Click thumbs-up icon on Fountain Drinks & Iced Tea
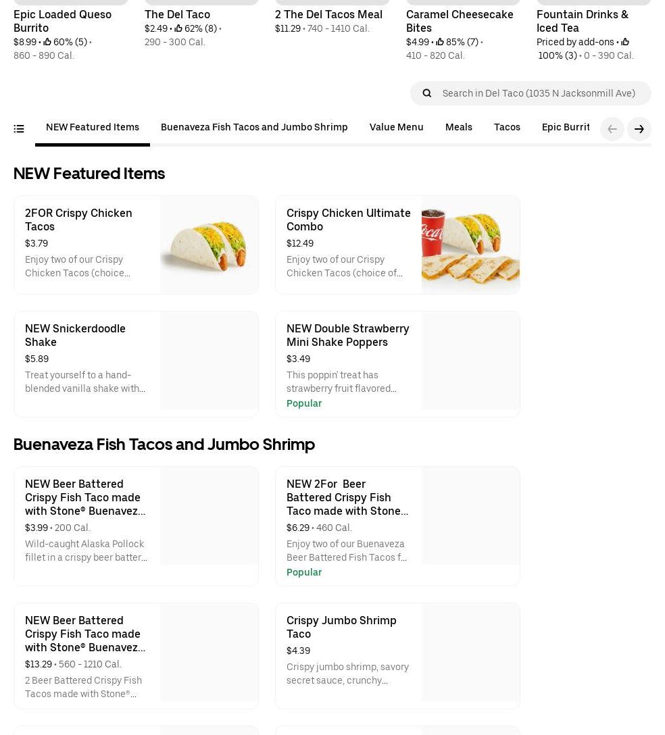Screen dimensions: 665x735 [x=625, y=42]
